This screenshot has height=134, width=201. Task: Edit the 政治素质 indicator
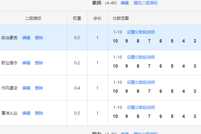tap(26, 38)
